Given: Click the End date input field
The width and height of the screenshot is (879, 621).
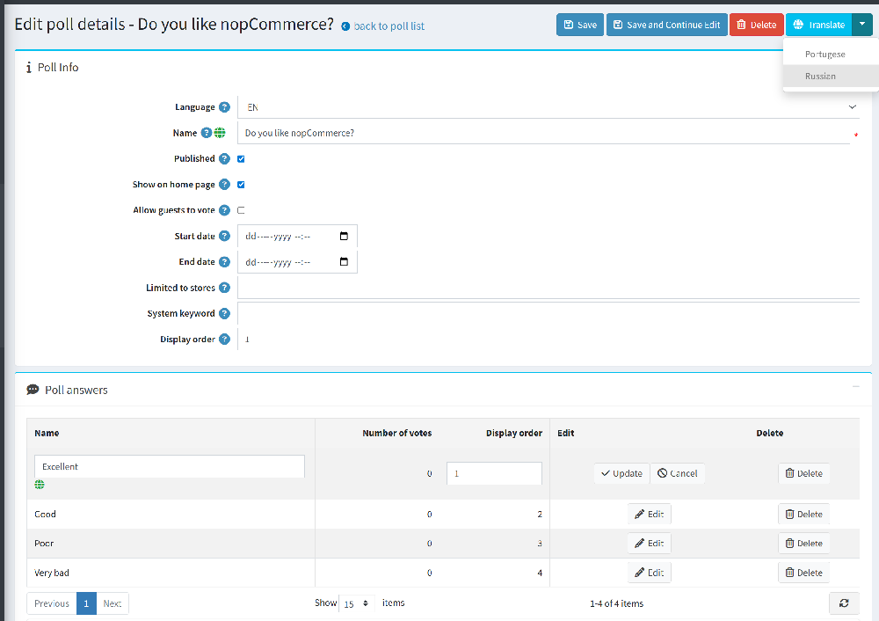Looking at the screenshot, I should 297,262.
